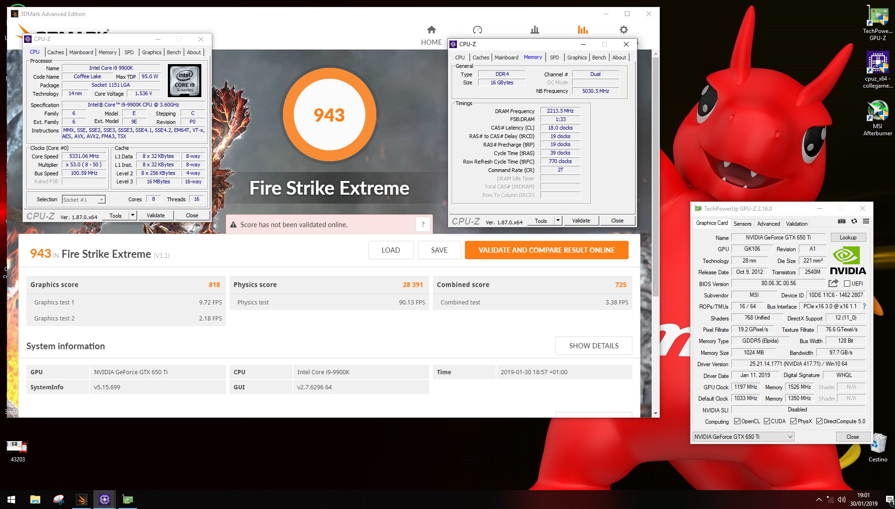
Task: Toggle OpenCL checkbox in GPU-Z
Action: [x=737, y=421]
